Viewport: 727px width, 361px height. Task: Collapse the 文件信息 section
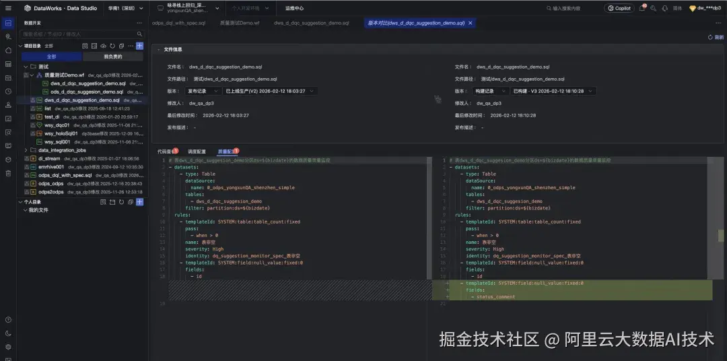[x=159, y=49]
